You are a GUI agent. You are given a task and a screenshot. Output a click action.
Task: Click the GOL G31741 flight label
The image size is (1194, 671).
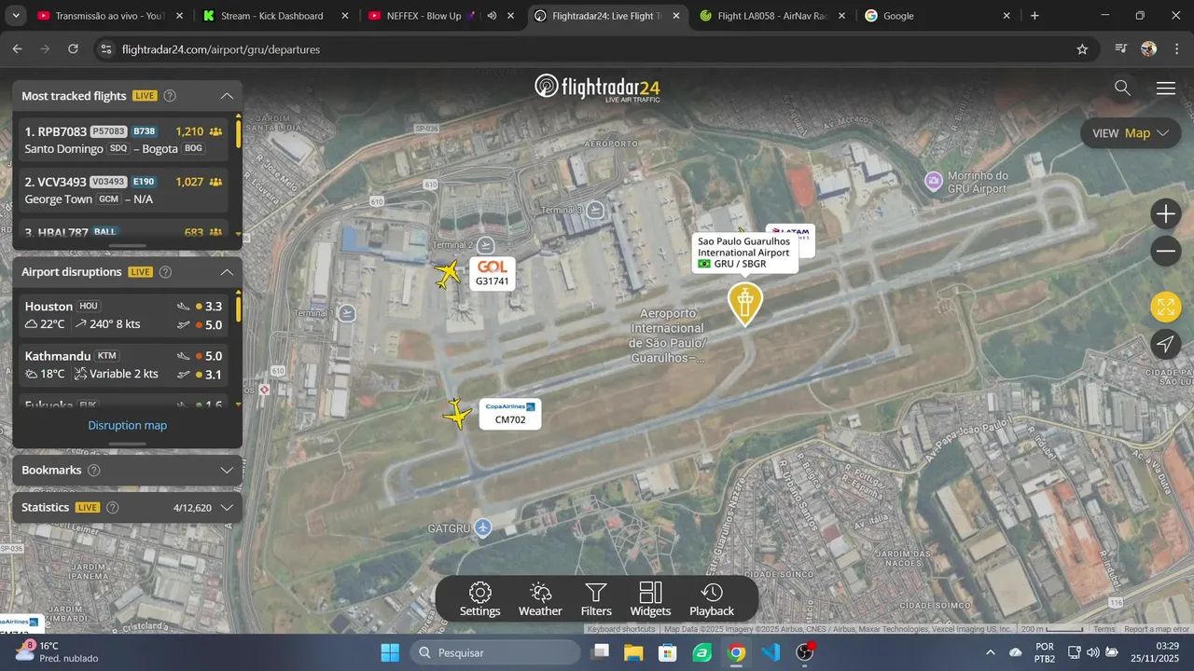click(493, 273)
